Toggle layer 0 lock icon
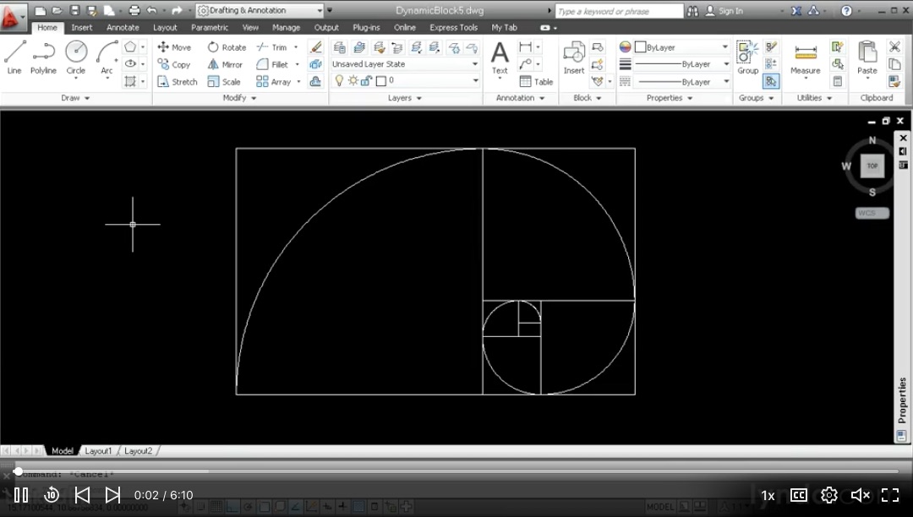The height and width of the screenshot is (517, 913). 366,81
